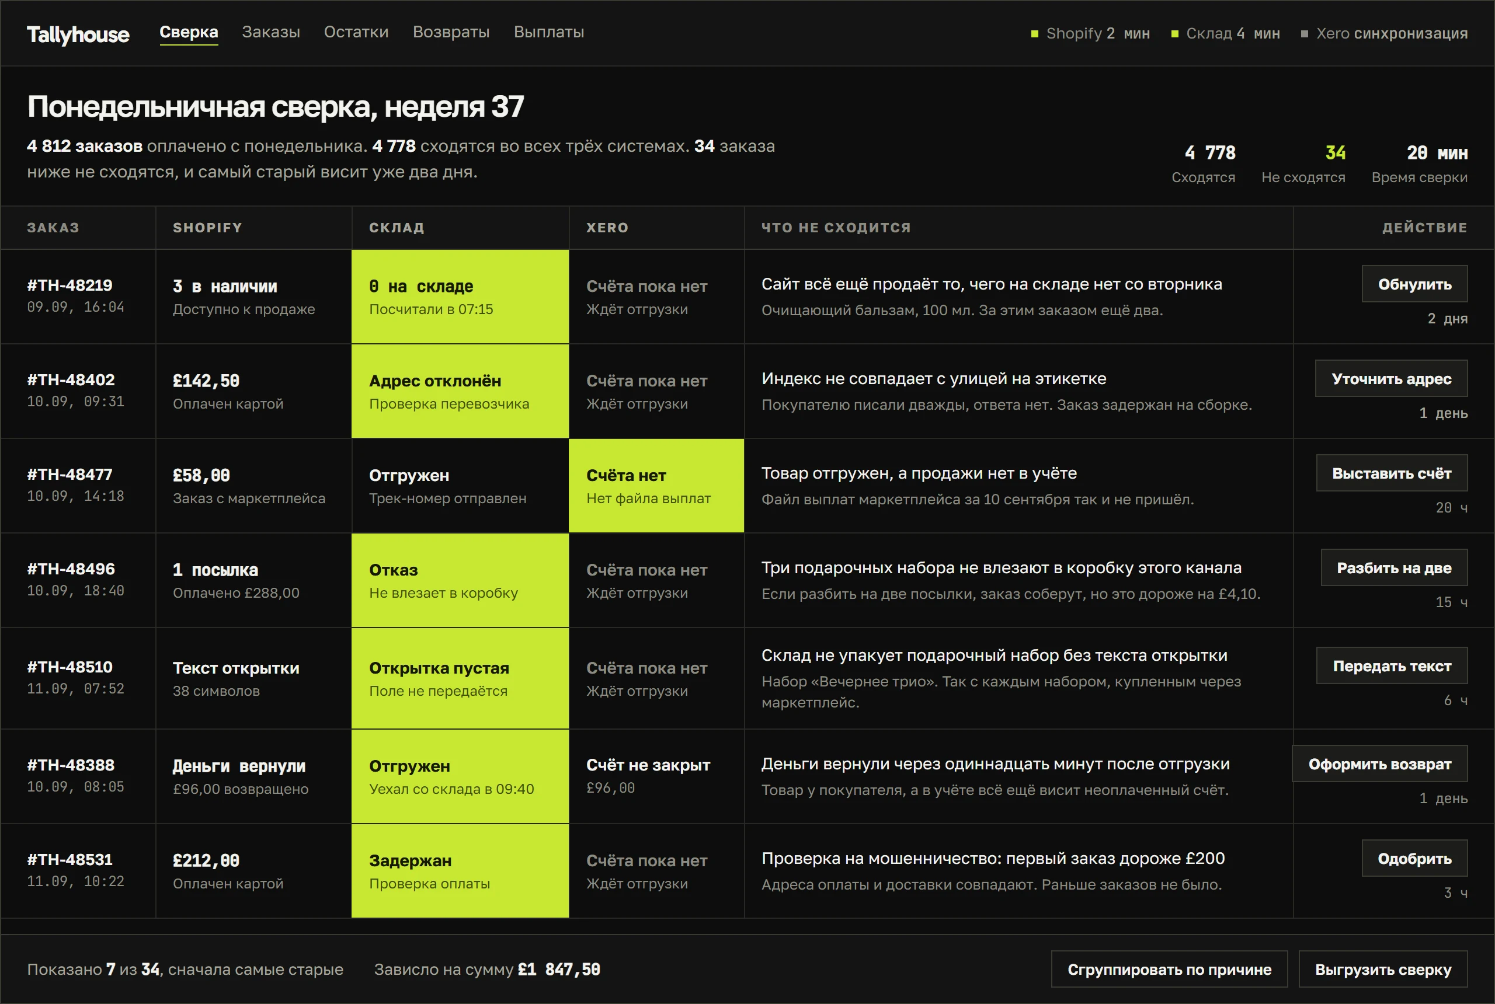Switch to the Сверка tab
Screen dimensions: 1495x1004
tap(189, 32)
